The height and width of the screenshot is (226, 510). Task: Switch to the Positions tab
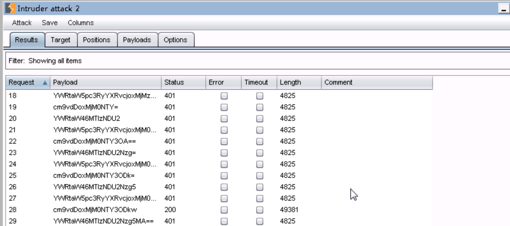(x=97, y=40)
